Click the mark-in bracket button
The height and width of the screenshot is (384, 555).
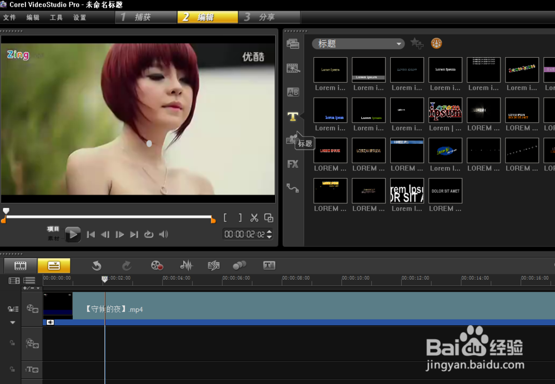[x=225, y=218]
